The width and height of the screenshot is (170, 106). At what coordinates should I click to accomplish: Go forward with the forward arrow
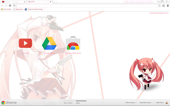pos(6,6)
